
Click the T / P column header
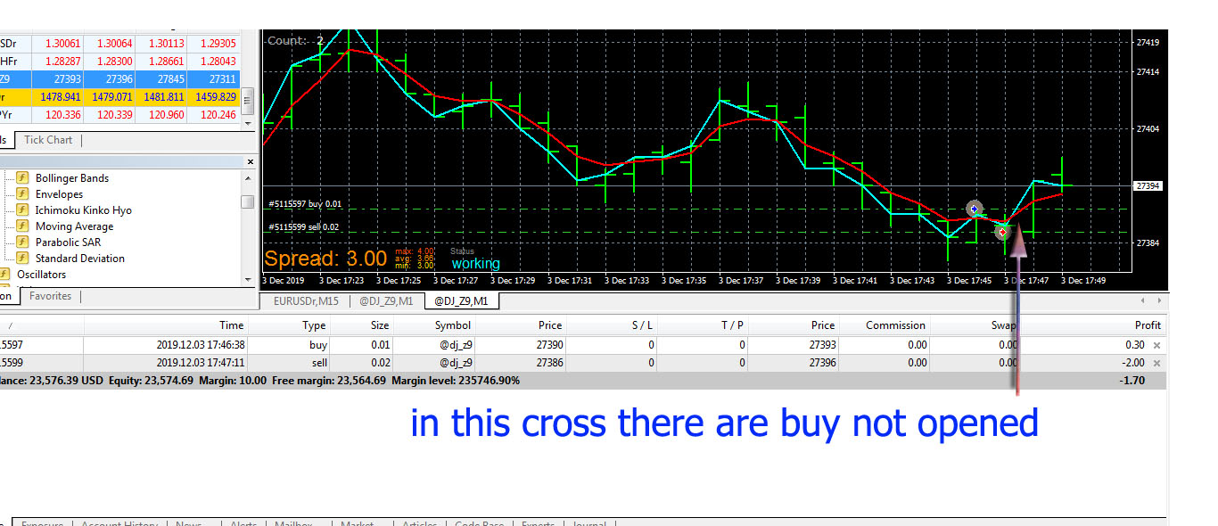point(732,325)
